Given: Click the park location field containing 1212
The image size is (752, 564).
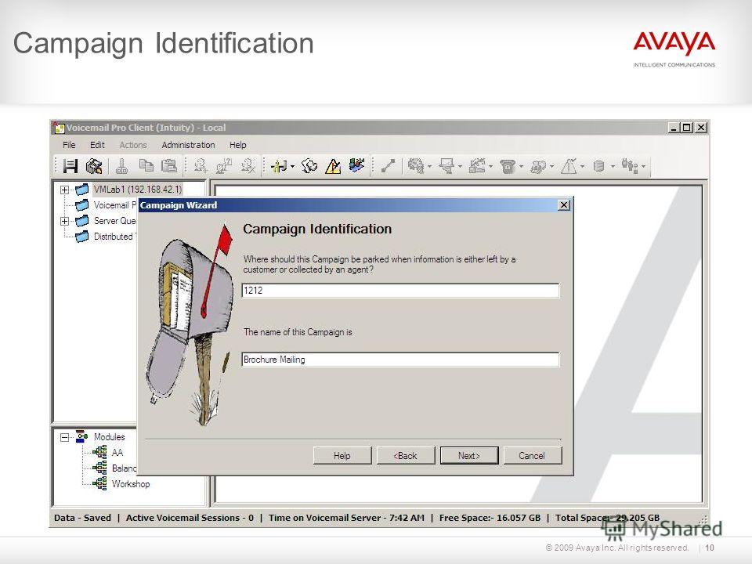Looking at the screenshot, I should click(400, 291).
